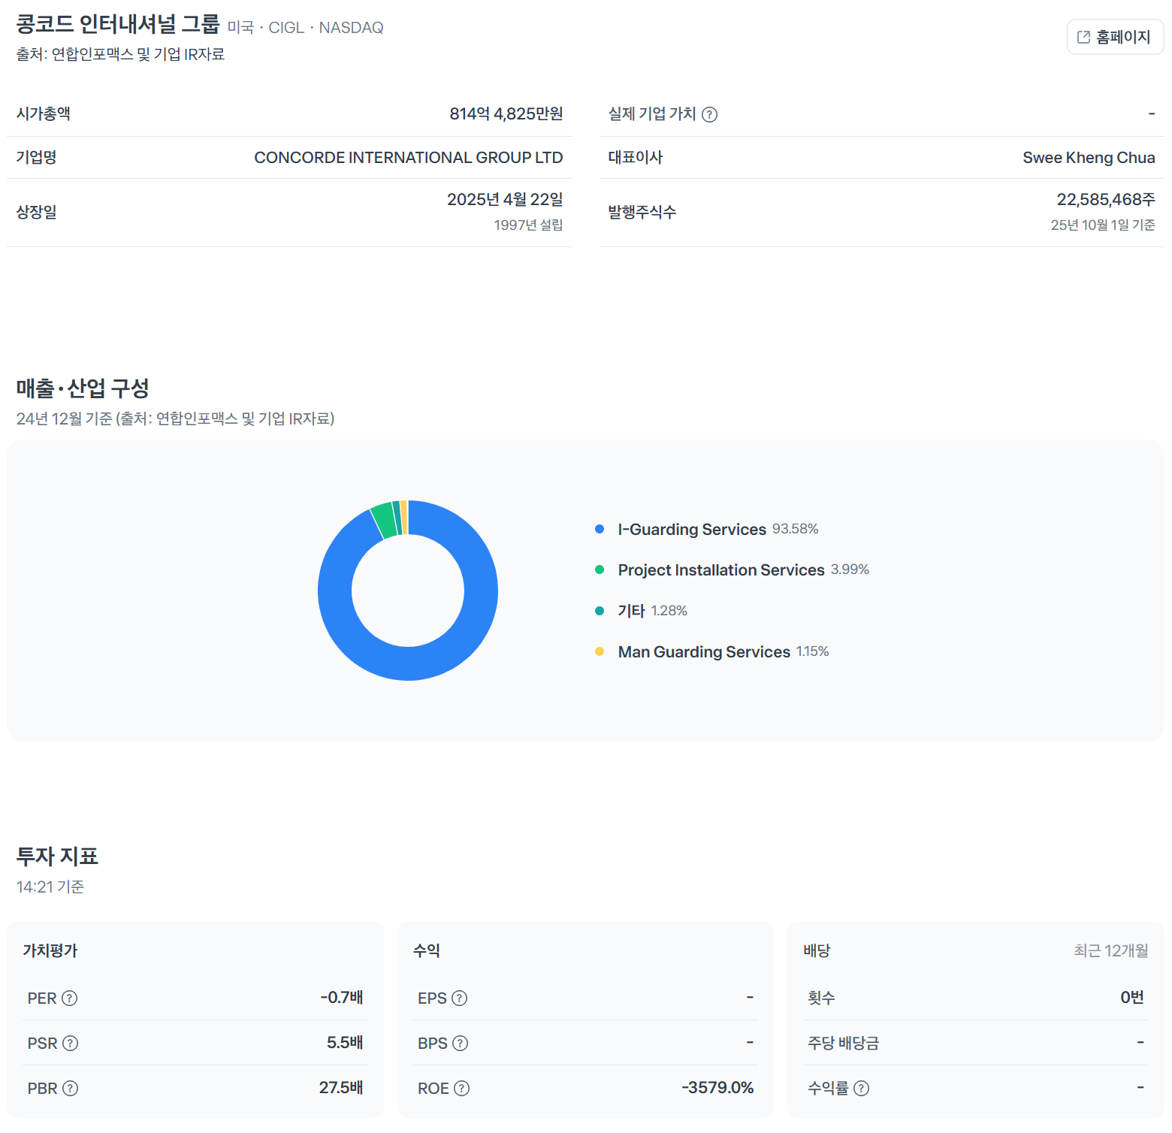Click the 주당 배당금 row label
This screenshot has height=1133, width=1172.
click(x=843, y=1043)
